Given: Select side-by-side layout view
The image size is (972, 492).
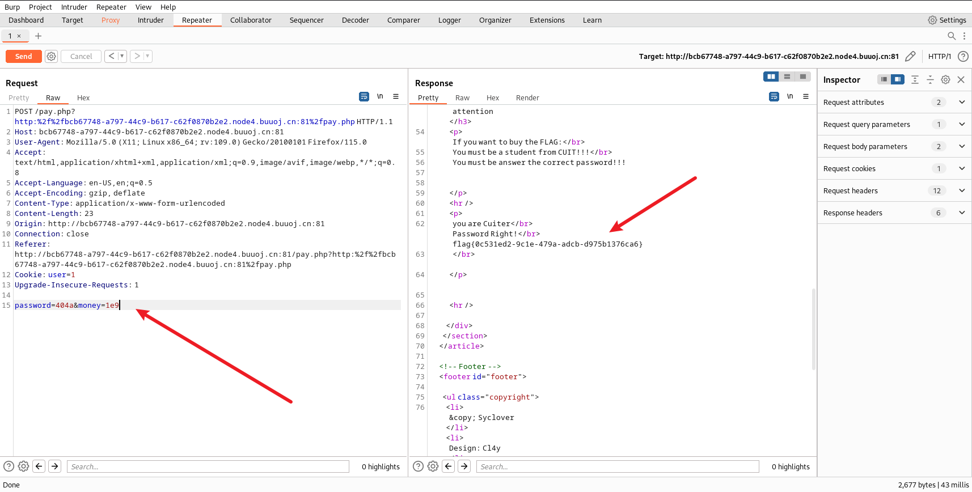Looking at the screenshot, I should 771,77.
